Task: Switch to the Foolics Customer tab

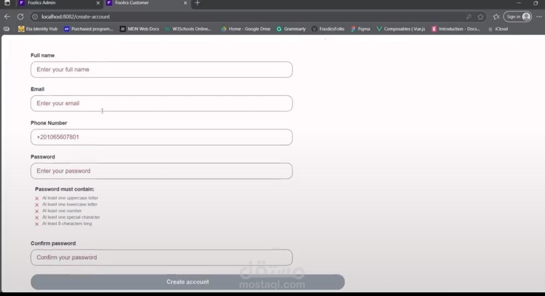Action: pos(147,3)
